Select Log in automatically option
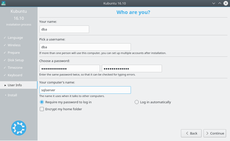The width and height of the screenshot is (230, 141). tap(153, 102)
